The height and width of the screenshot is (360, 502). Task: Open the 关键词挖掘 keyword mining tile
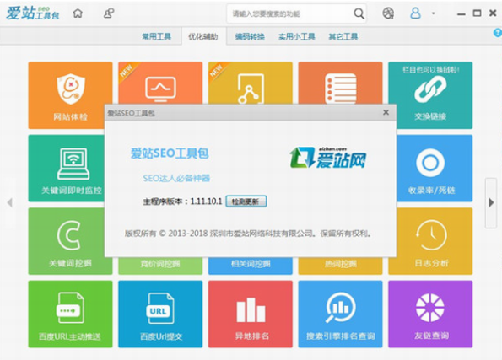(x=67, y=241)
